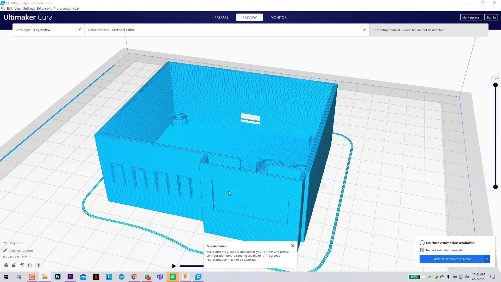Select the top view camera icon
501x282 pixels.
22,265
